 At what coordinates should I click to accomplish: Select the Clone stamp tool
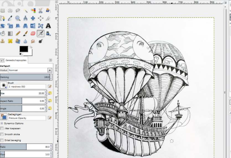[3, 41]
